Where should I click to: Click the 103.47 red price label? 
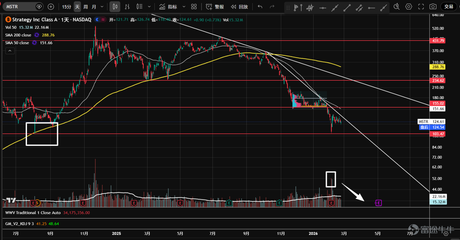pyautogui.click(x=437, y=134)
